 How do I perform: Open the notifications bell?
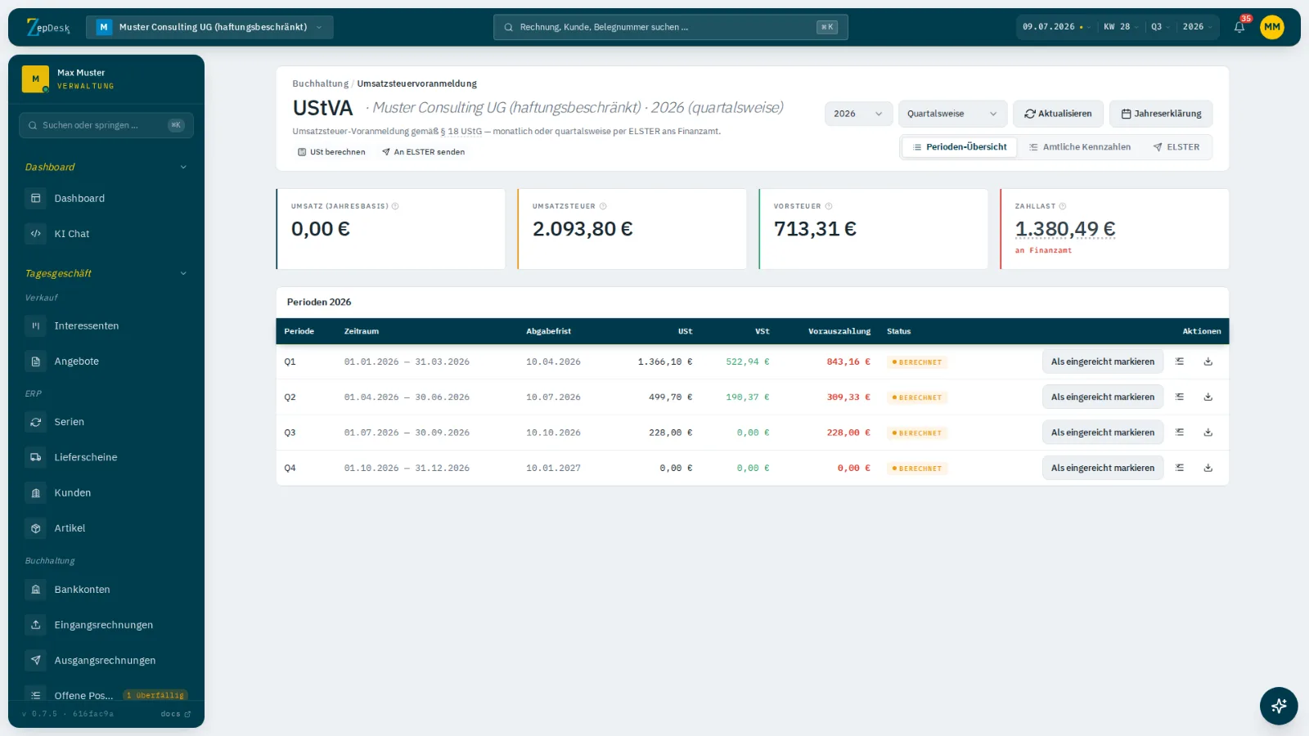tap(1239, 27)
